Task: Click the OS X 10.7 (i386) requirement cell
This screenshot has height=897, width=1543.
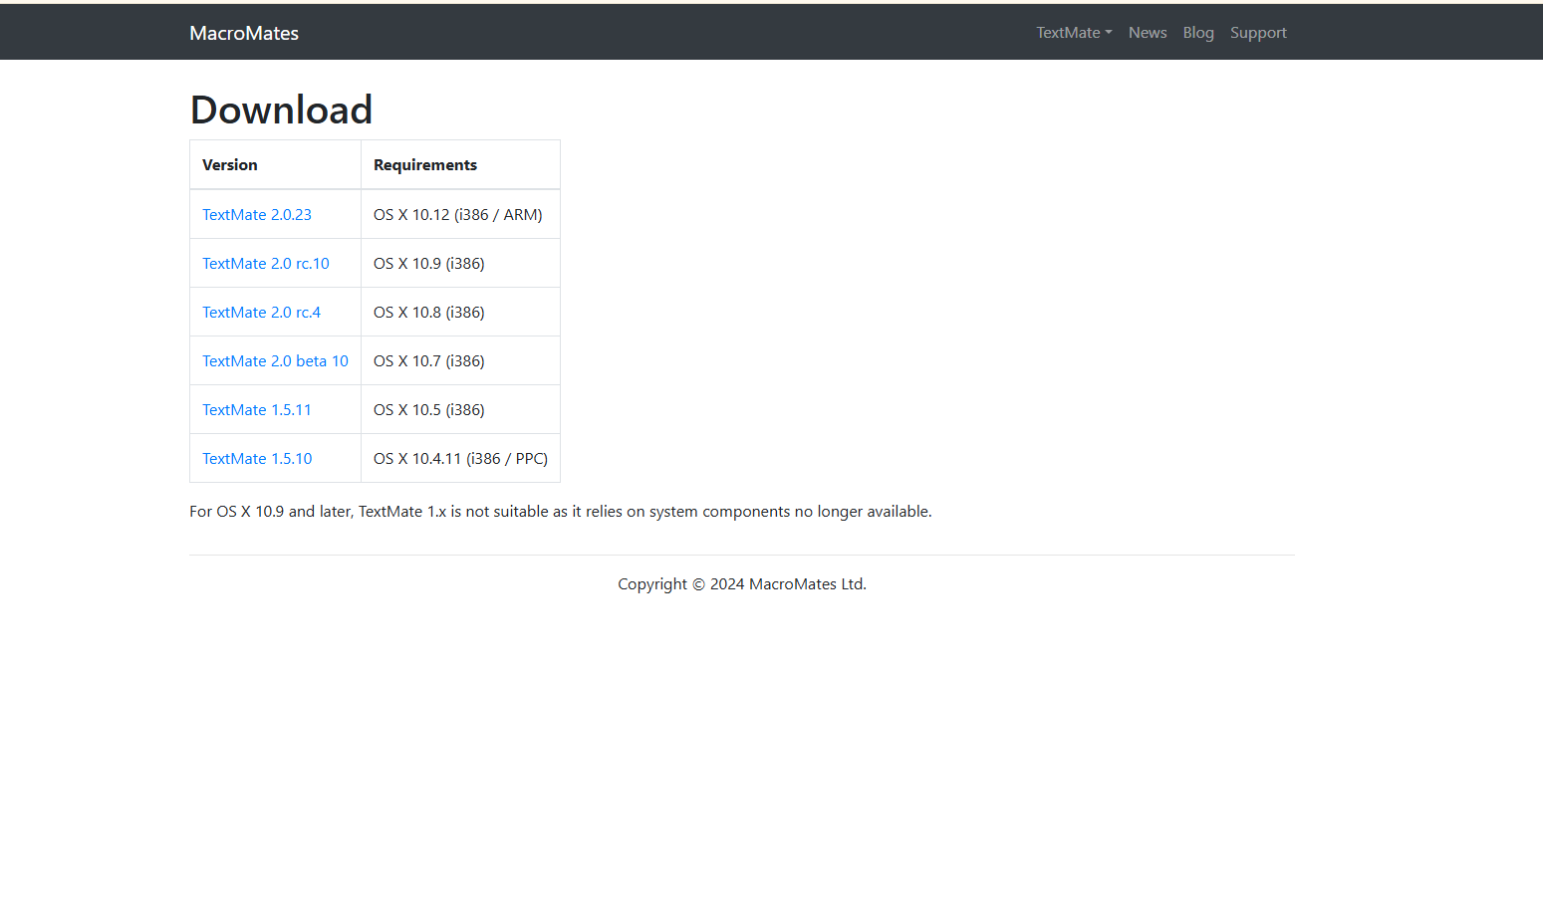Action: coord(429,361)
